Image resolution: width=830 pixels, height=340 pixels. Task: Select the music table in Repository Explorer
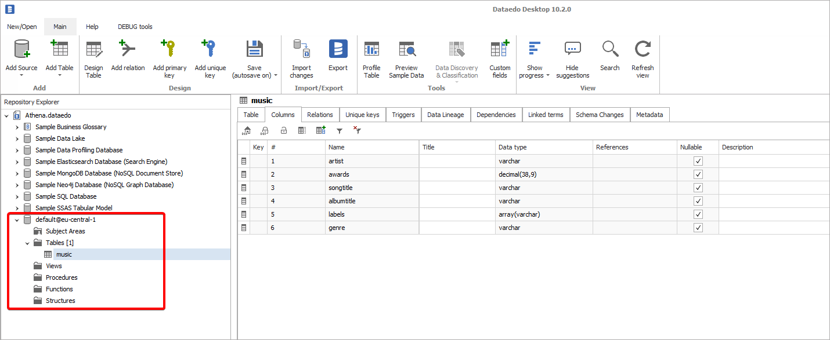64,254
